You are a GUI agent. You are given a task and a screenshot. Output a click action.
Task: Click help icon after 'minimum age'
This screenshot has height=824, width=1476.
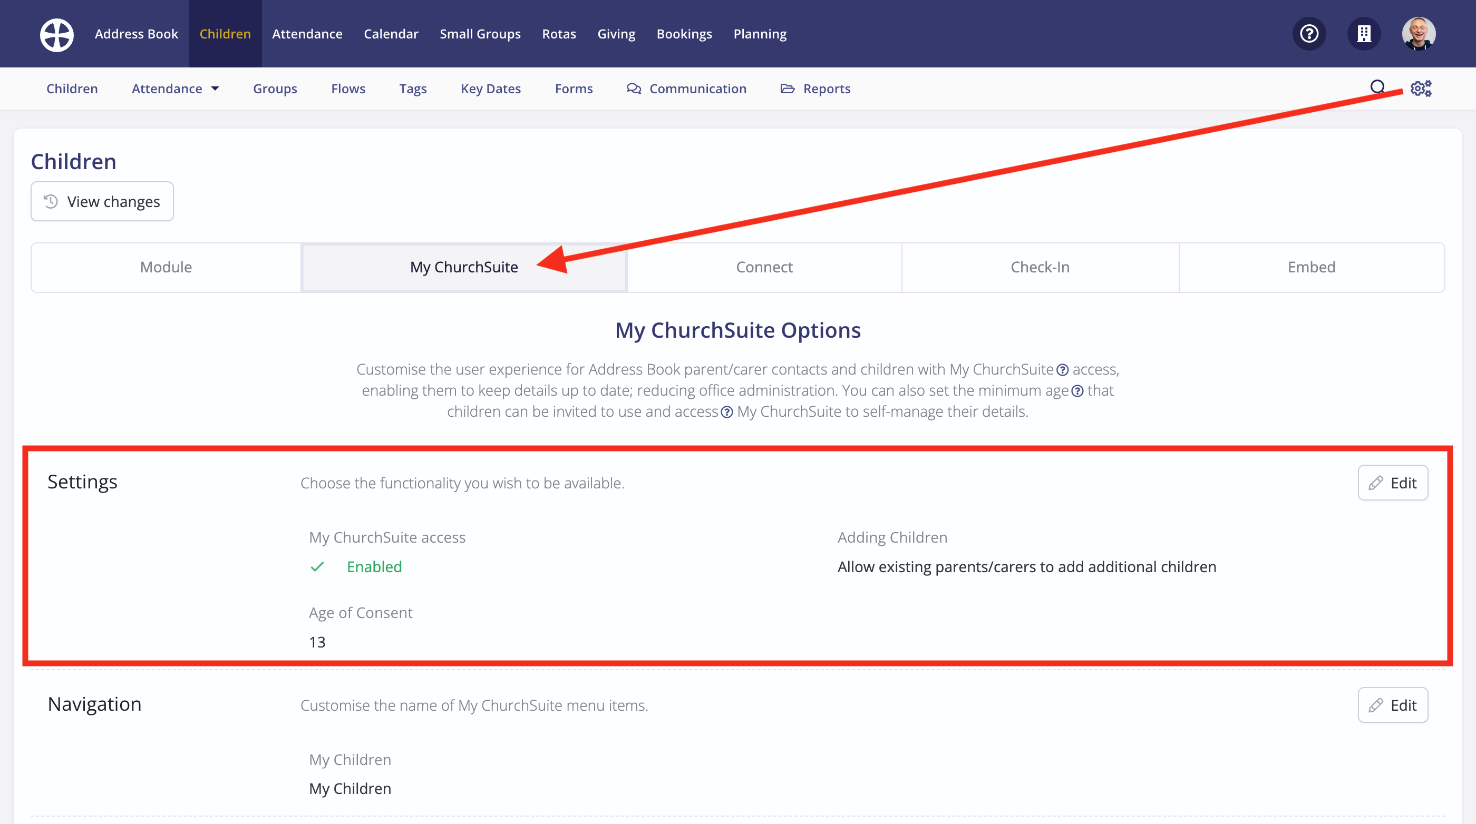click(x=1077, y=391)
